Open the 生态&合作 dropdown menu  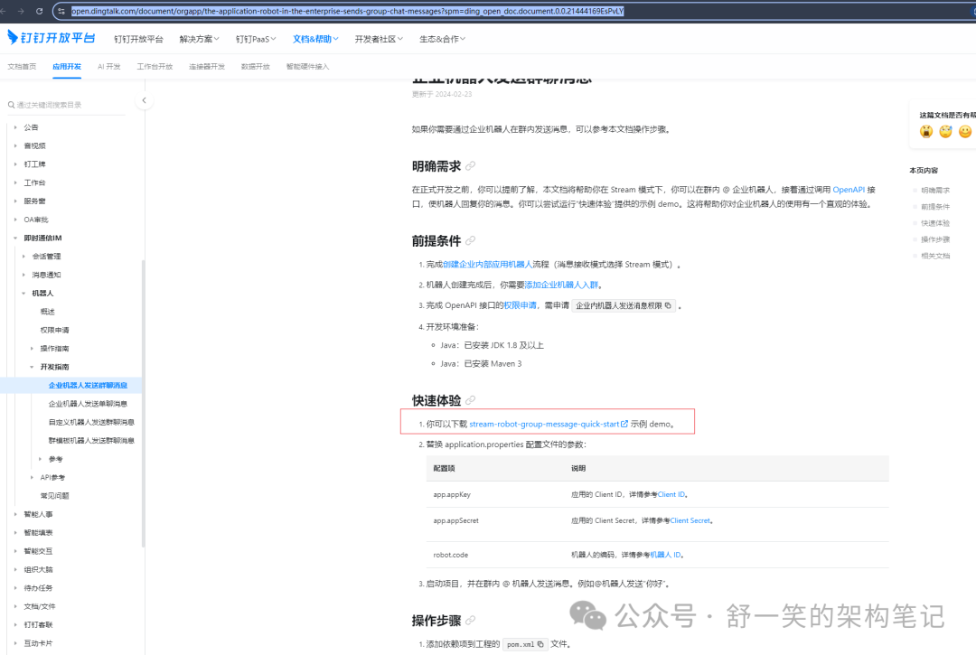443,39
